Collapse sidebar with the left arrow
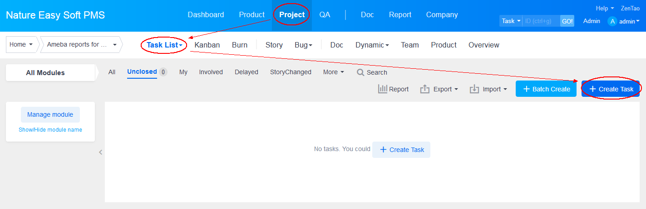The height and width of the screenshot is (209, 646). coord(101,152)
